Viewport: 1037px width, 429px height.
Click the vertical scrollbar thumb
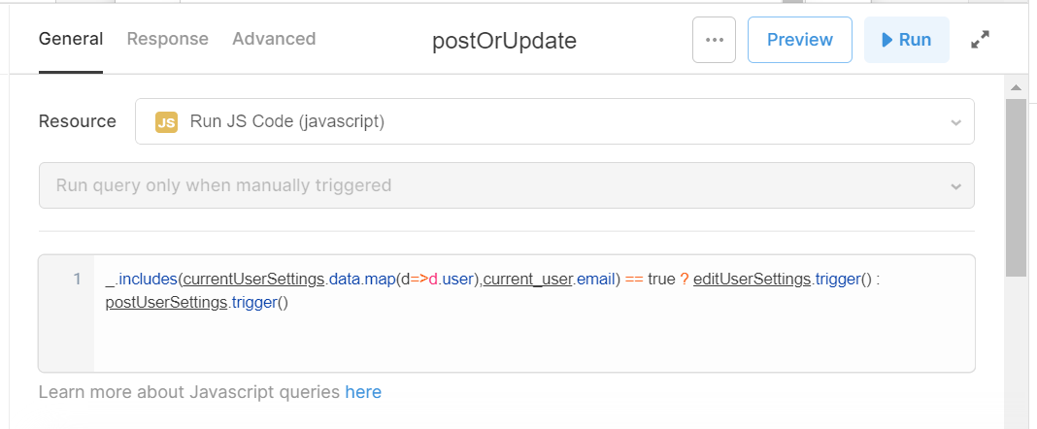[x=1016, y=188]
